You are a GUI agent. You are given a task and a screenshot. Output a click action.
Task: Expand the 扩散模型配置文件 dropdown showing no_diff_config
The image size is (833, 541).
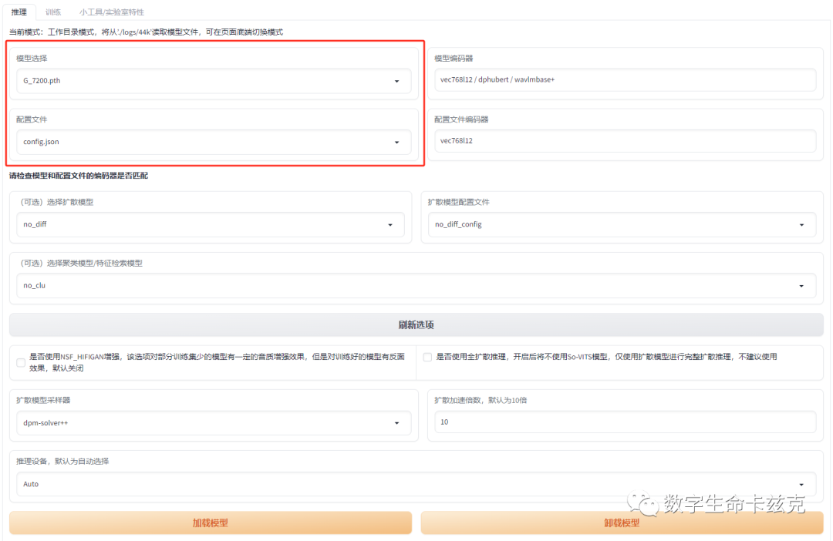coord(622,224)
